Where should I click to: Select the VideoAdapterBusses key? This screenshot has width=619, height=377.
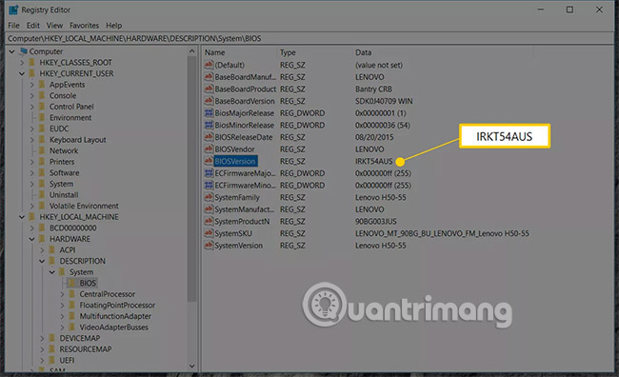pyautogui.click(x=113, y=327)
